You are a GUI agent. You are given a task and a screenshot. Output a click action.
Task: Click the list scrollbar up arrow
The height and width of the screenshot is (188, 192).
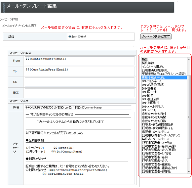(x=189, y=59)
